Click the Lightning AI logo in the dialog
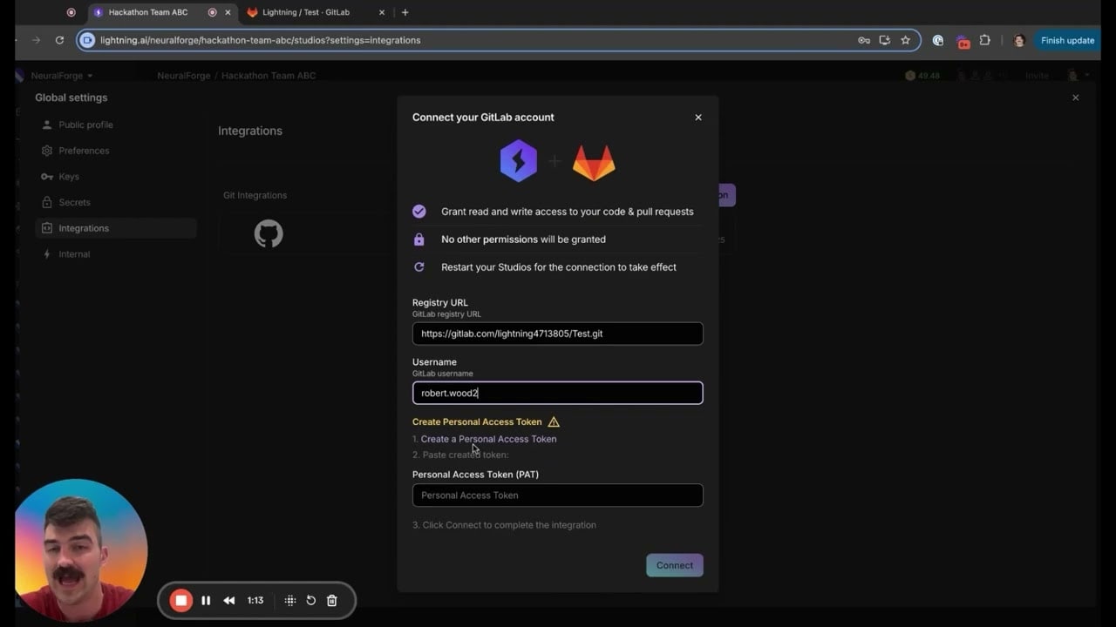 pos(518,161)
